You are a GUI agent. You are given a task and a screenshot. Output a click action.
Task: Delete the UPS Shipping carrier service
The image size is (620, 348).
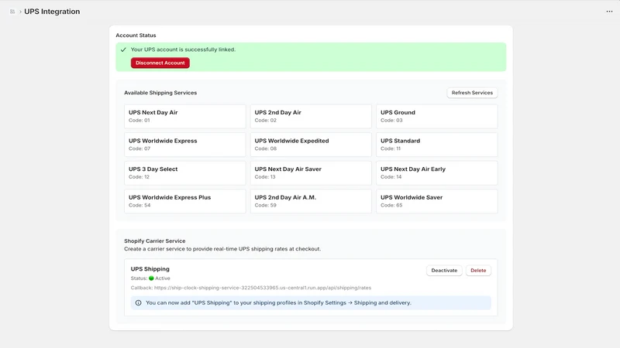click(478, 270)
